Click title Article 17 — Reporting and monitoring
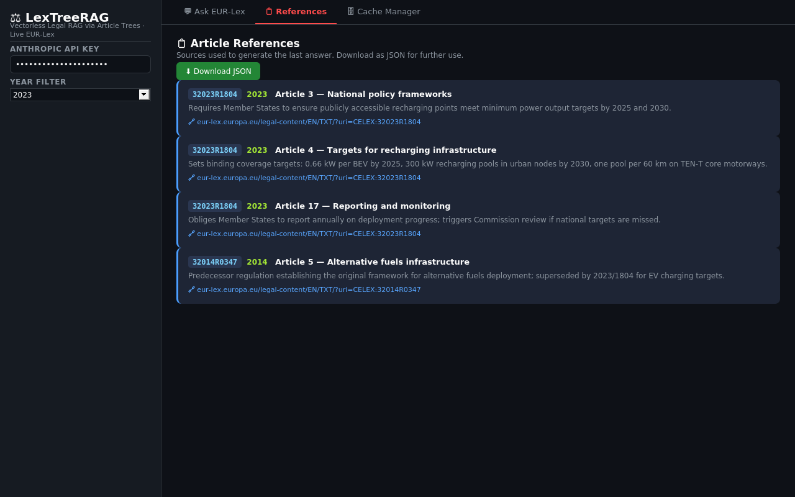795x497 pixels. (x=363, y=206)
